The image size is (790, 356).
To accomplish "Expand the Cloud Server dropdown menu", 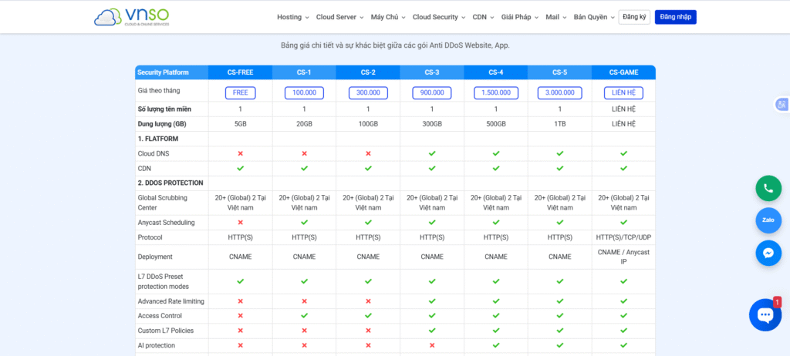I will click(x=339, y=17).
